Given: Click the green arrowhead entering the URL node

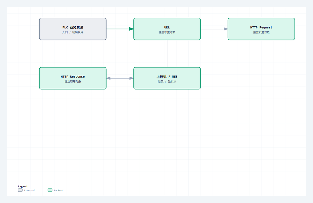Looking at the screenshot, I should click(x=131, y=29).
